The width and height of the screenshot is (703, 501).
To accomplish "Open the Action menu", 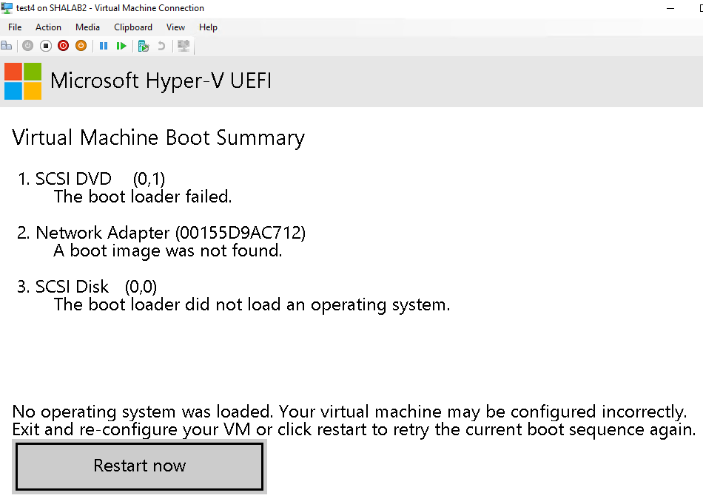I will tap(48, 27).
